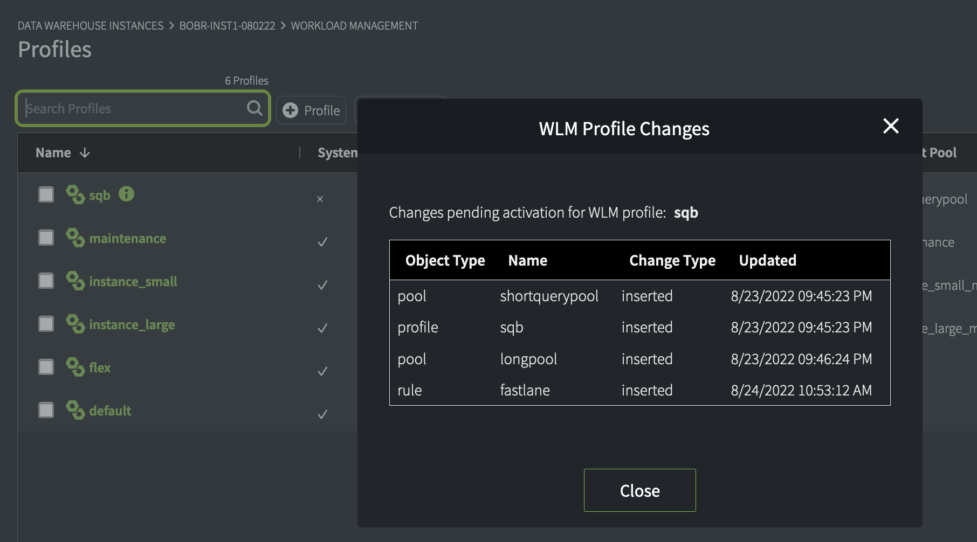Click the plus icon on Profile button
977x542 pixels.
[x=291, y=110]
